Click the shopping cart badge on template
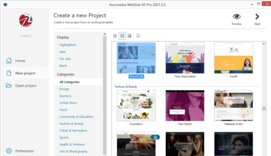 click(155, 137)
